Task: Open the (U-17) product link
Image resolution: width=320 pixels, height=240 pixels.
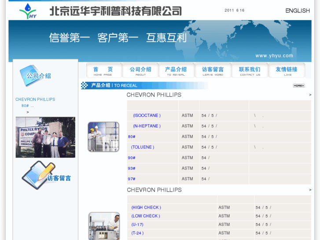Action: pyautogui.click(x=137, y=225)
